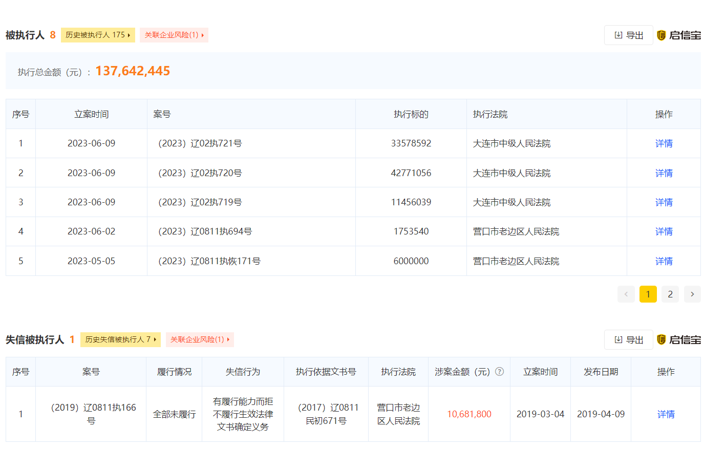Export the 失信被执行人 list with 导出
704x449 pixels.
pos(629,340)
